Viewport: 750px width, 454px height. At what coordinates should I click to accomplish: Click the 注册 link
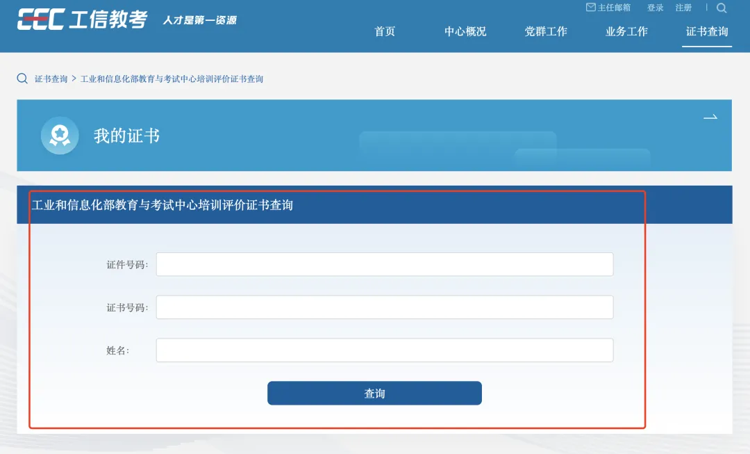pos(683,7)
